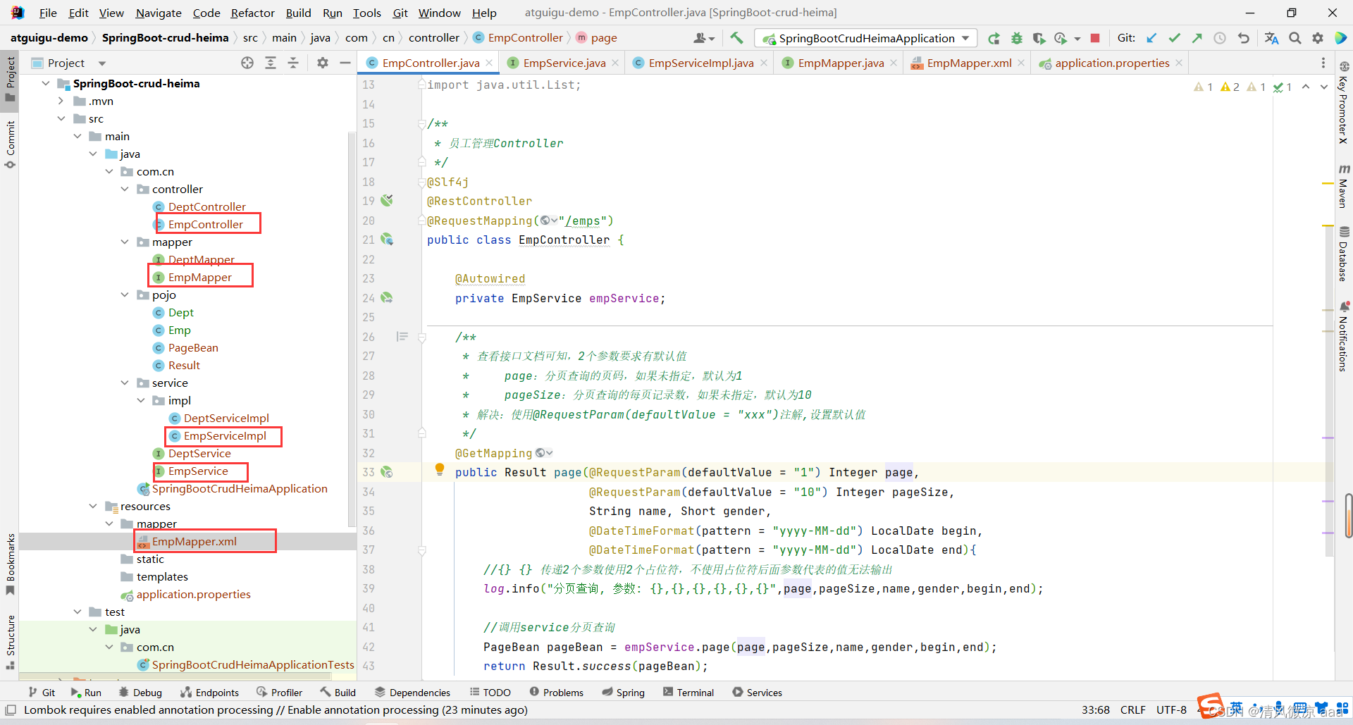Toggle the Key Promoter X tool window
The image size is (1353, 725).
coord(1344,103)
